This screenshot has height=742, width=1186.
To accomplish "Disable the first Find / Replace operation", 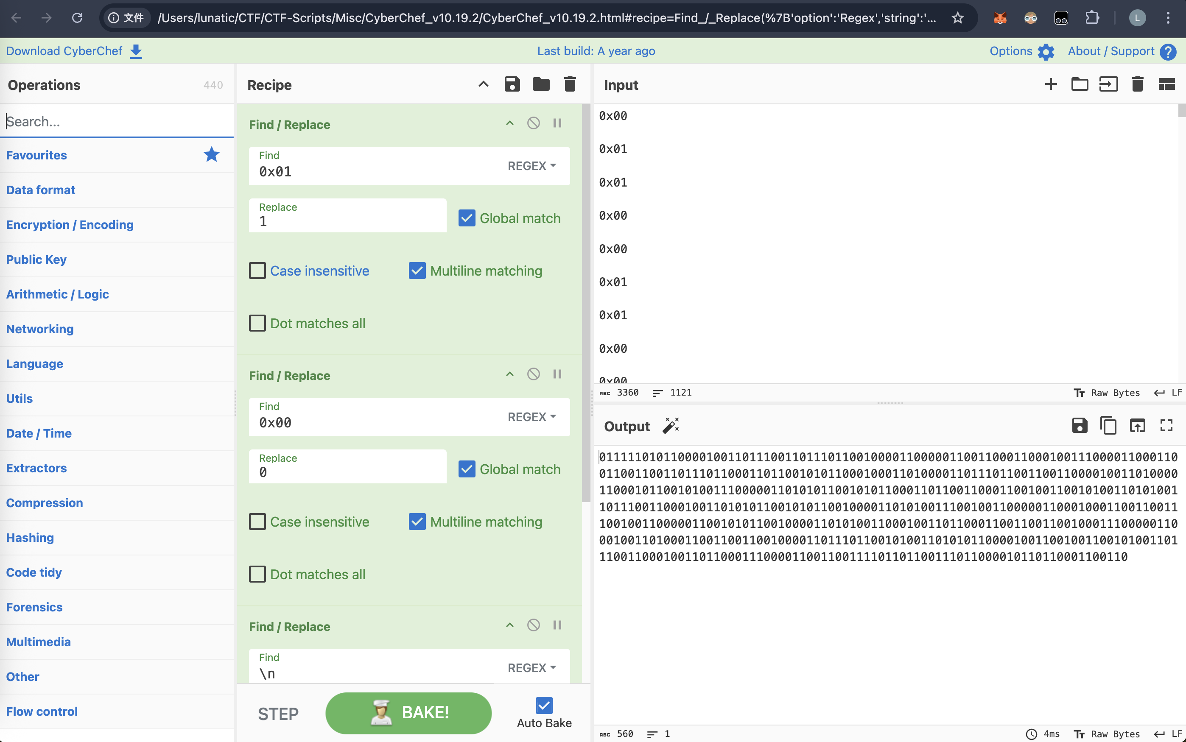I will point(533,123).
